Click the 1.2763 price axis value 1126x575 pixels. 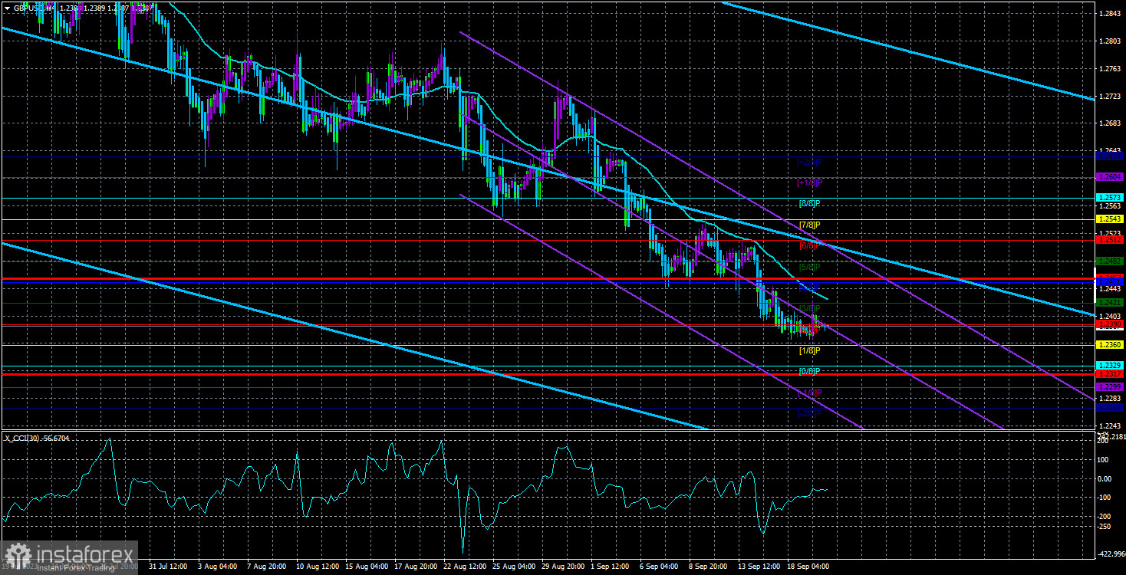(x=1110, y=69)
